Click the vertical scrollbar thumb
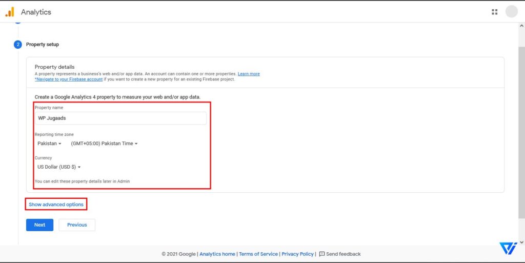525x263 pixels. pos(521,132)
